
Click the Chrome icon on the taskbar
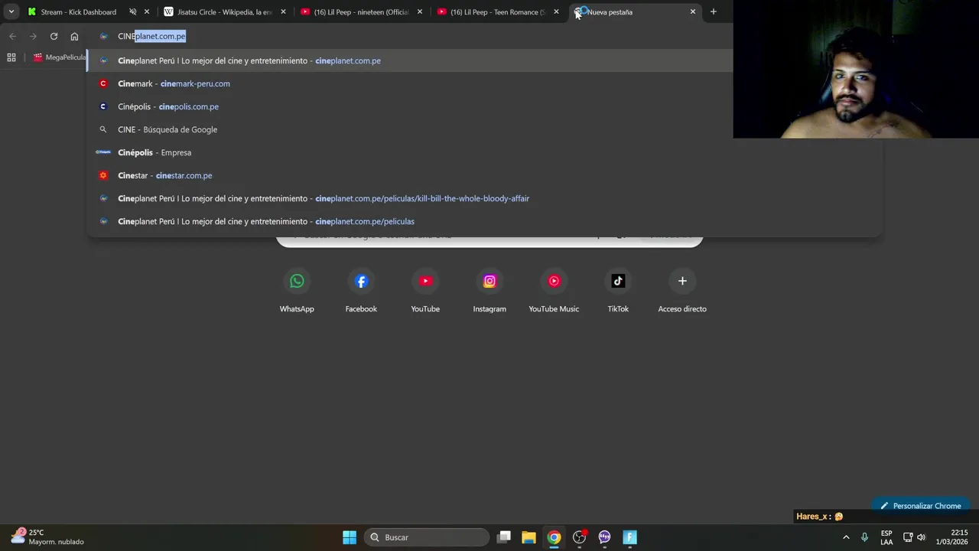point(554,537)
